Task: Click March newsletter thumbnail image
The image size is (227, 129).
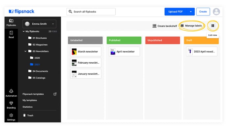Action: point(74,51)
